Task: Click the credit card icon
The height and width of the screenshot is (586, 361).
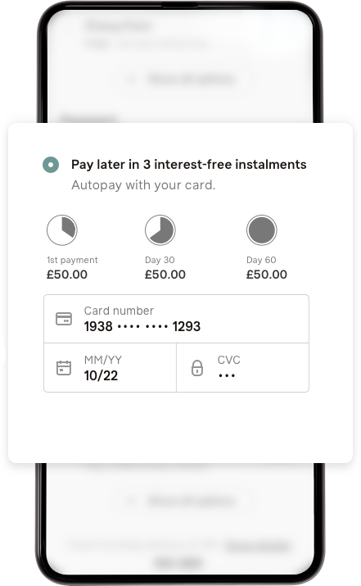Action: 64,319
